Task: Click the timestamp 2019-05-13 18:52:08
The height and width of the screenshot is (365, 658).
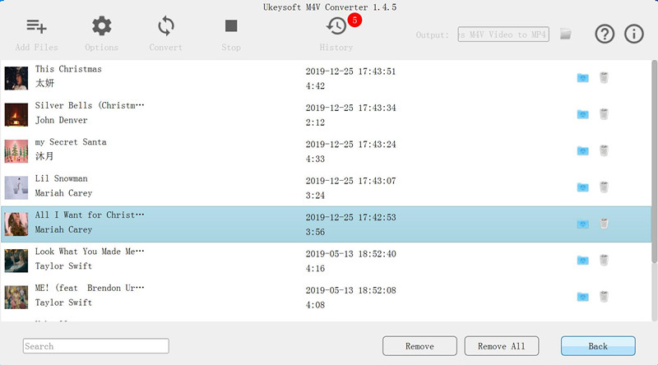Action: click(x=350, y=290)
